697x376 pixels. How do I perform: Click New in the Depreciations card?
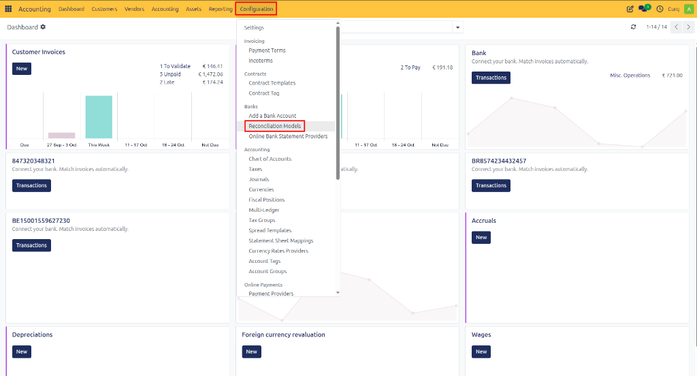(21, 351)
